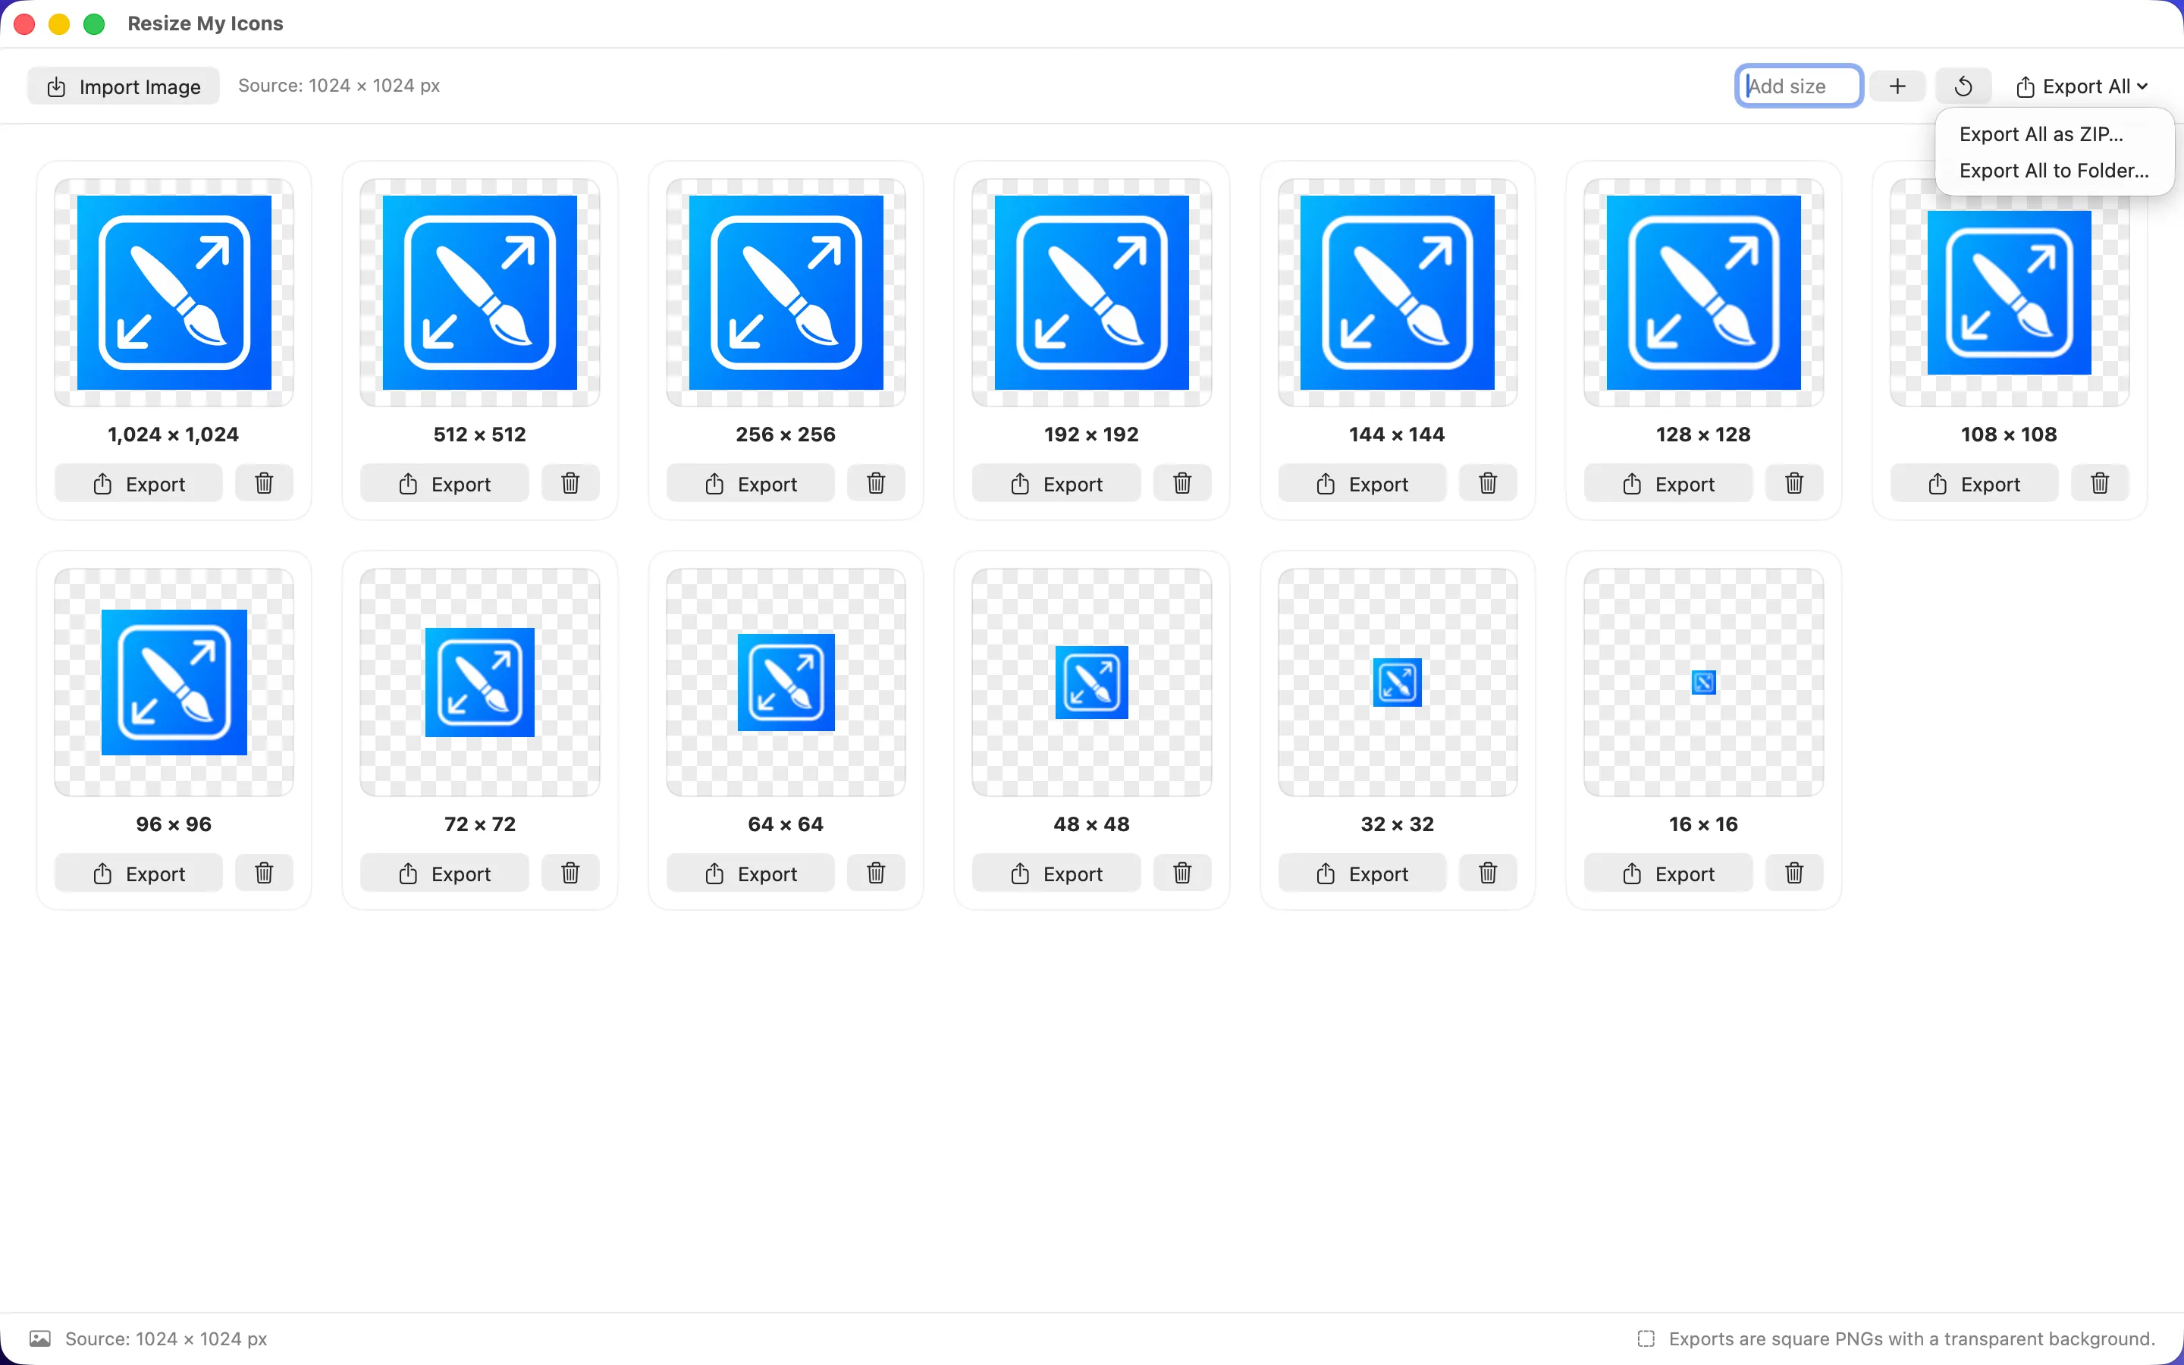Image resolution: width=2184 pixels, height=1365 pixels.
Task: Click the plus icon to add size
Action: (x=1897, y=86)
